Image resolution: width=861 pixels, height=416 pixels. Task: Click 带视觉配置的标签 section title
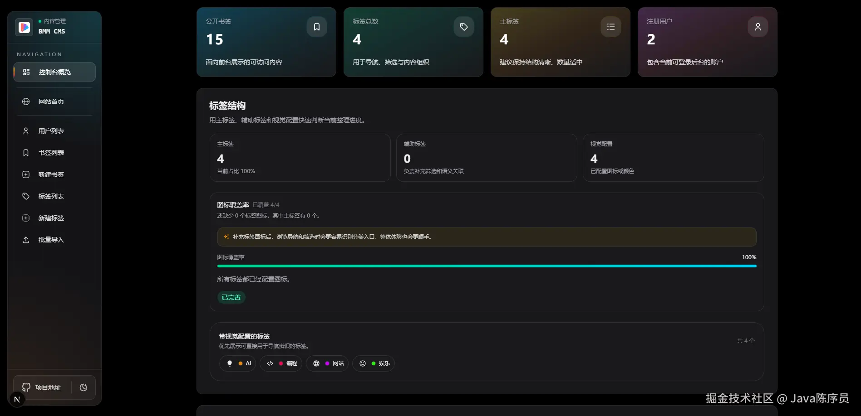click(x=244, y=336)
